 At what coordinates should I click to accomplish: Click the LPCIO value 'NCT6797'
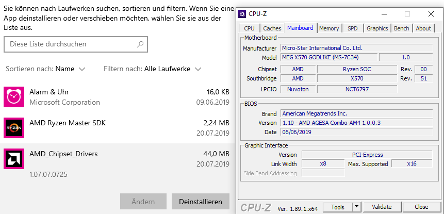pyautogui.click(x=357, y=89)
